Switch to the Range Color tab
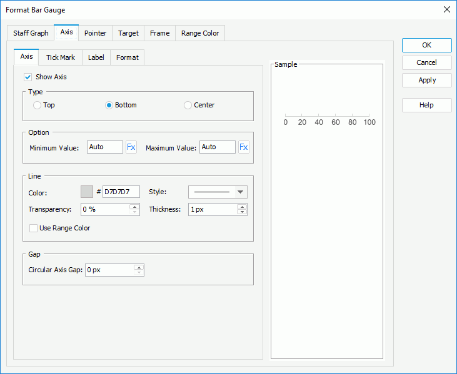 point(200,33)
